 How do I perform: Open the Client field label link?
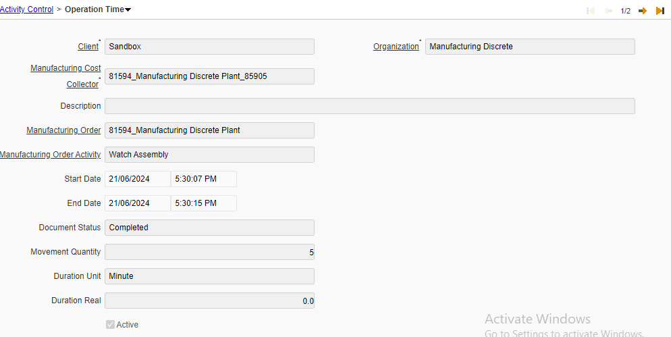[88, 47]
